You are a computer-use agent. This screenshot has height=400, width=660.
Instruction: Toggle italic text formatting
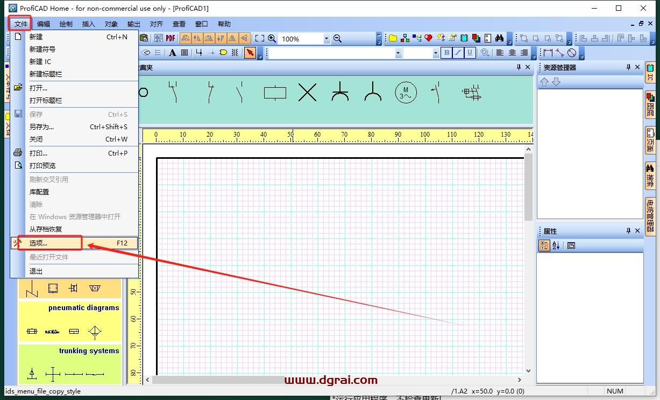pyautogui.click(x=458, y=52)
